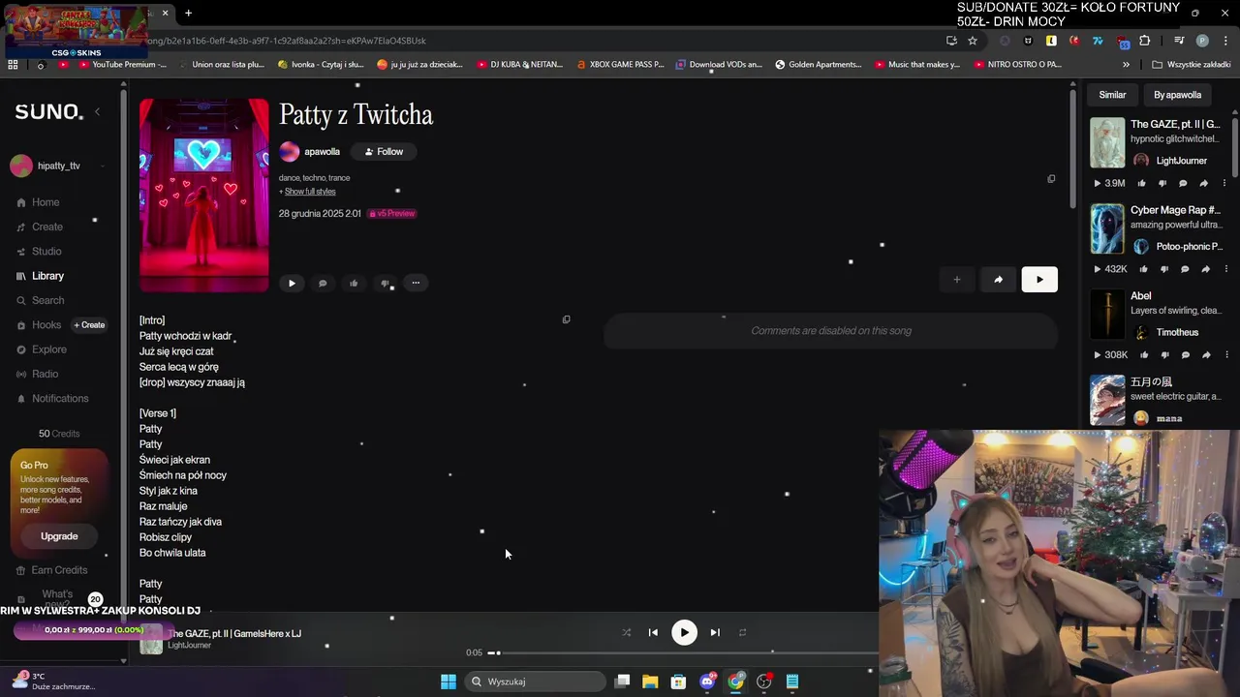Open comments for Cyber Mage Rap
Viewport: 1240px width, 697px height.
1185,269
